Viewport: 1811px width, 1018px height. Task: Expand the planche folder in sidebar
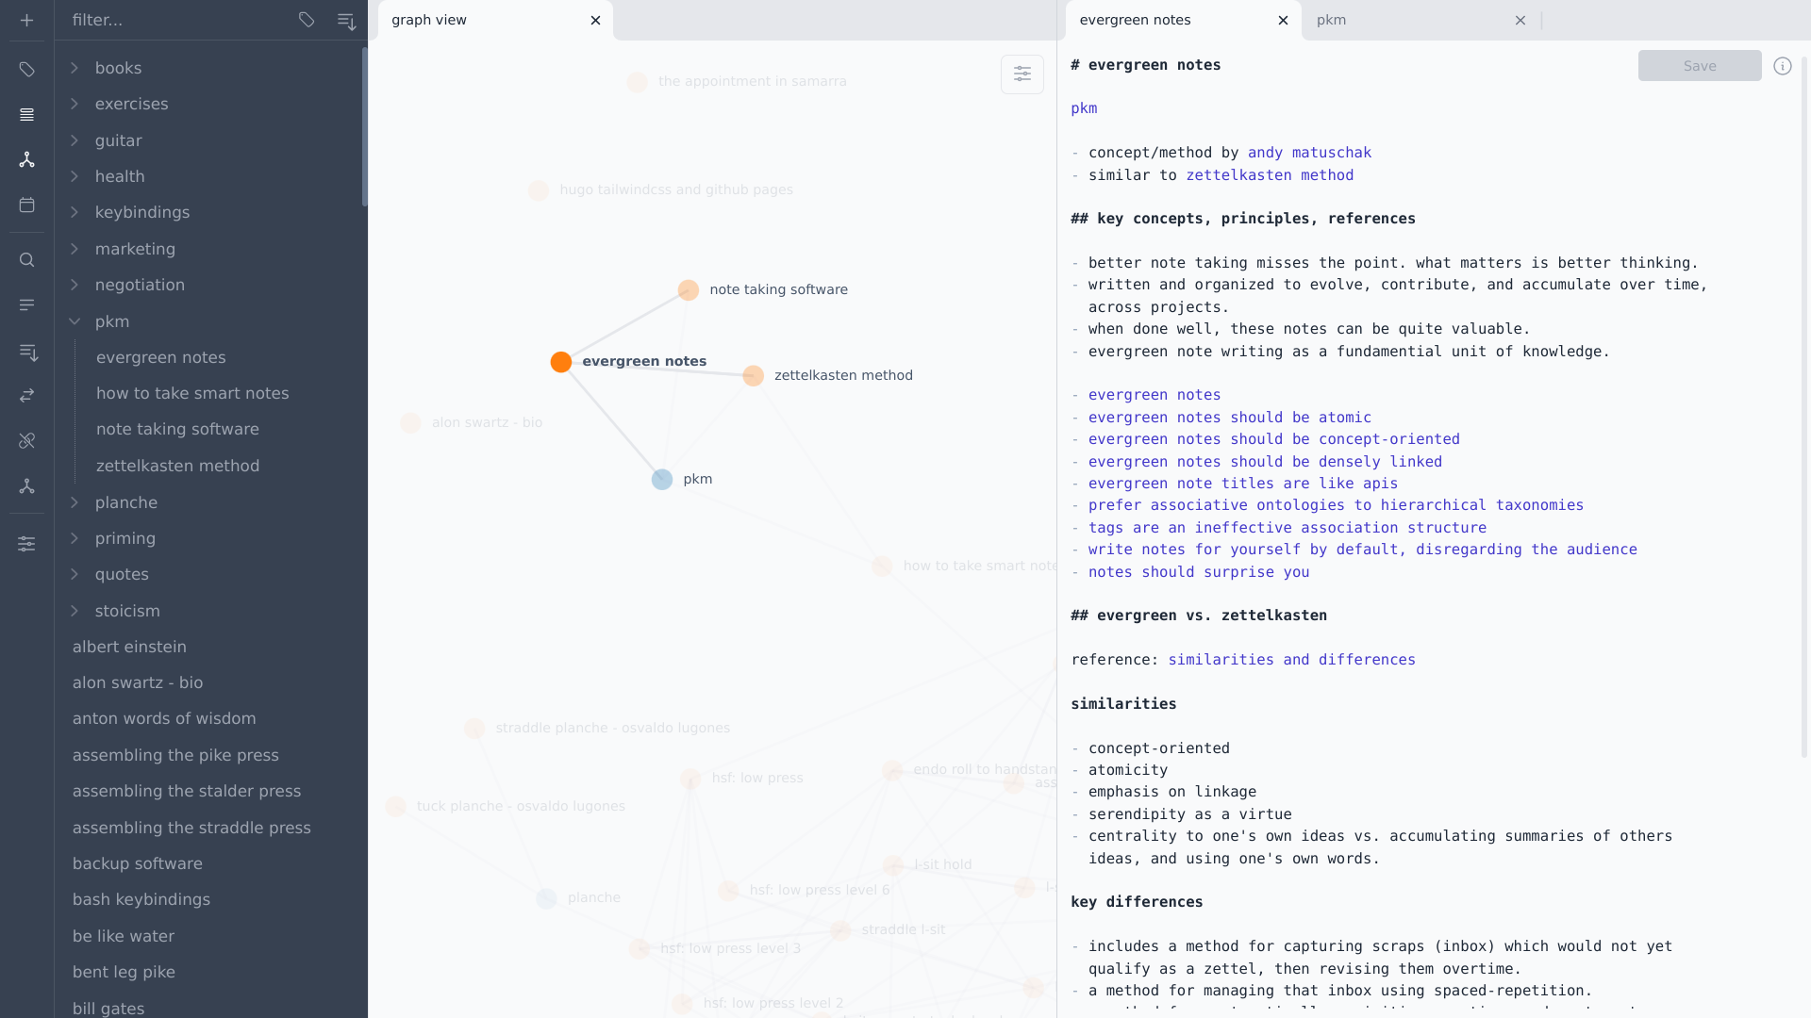click(75, 502)
